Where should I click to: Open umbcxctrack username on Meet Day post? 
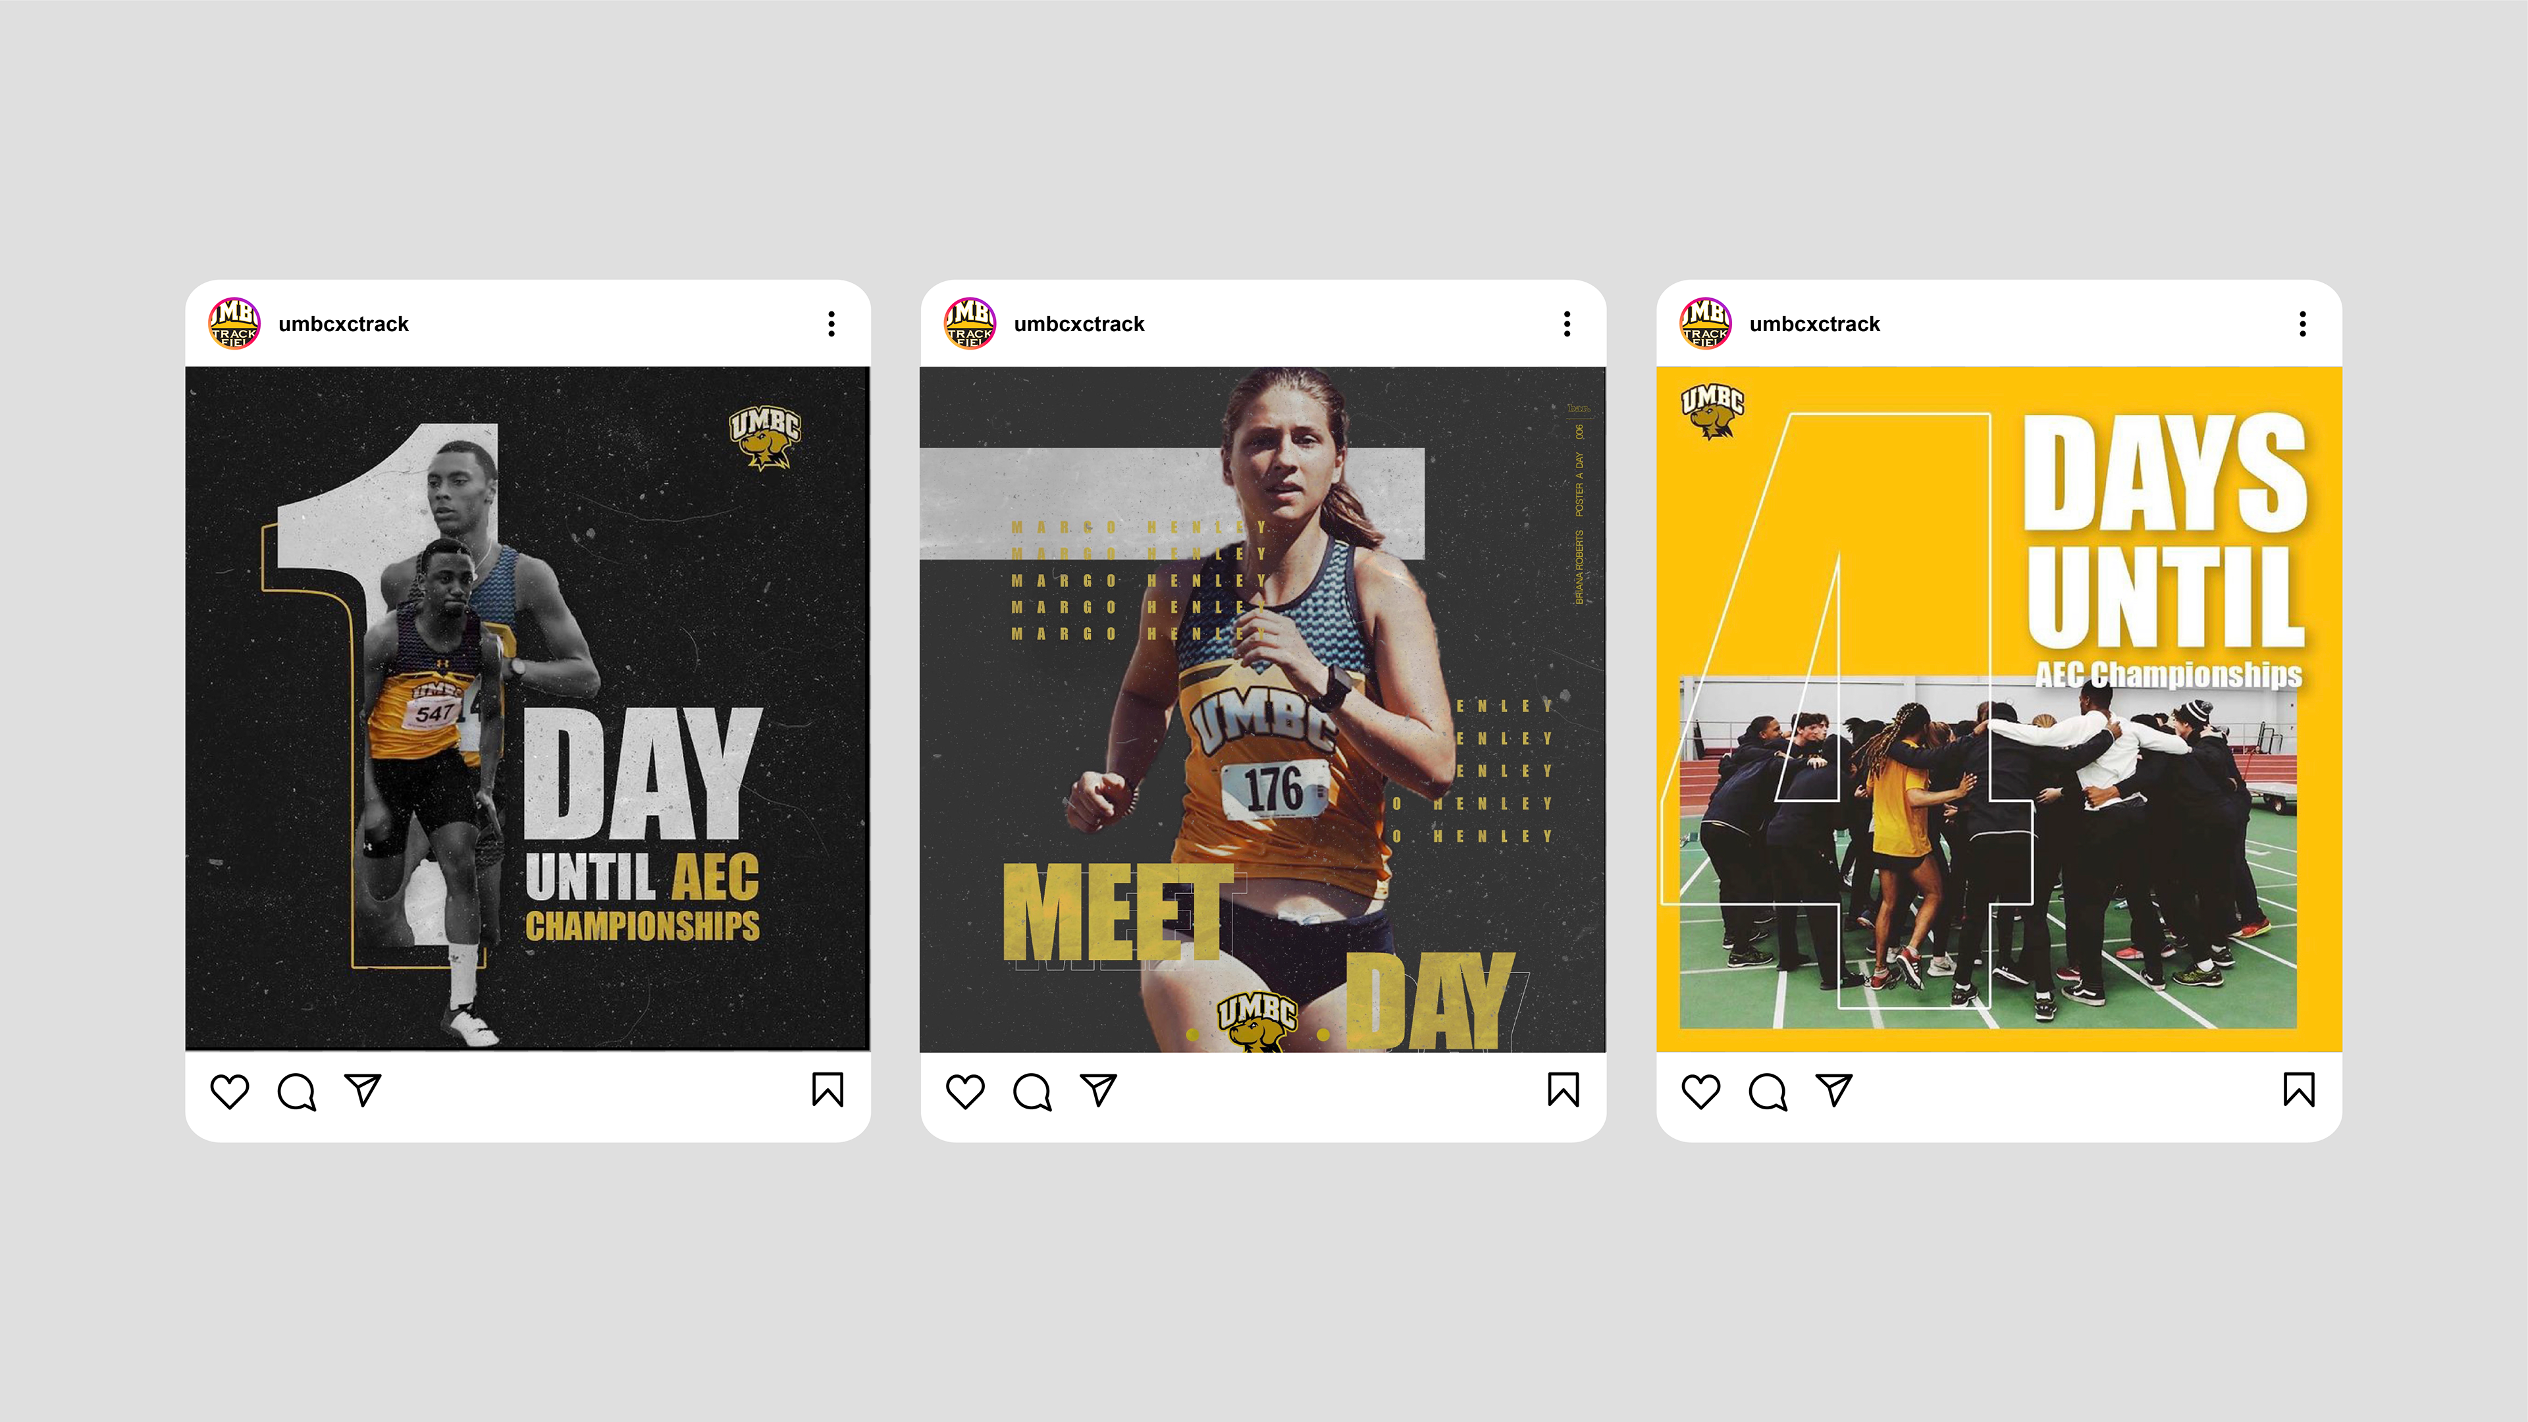(1080, 324)
